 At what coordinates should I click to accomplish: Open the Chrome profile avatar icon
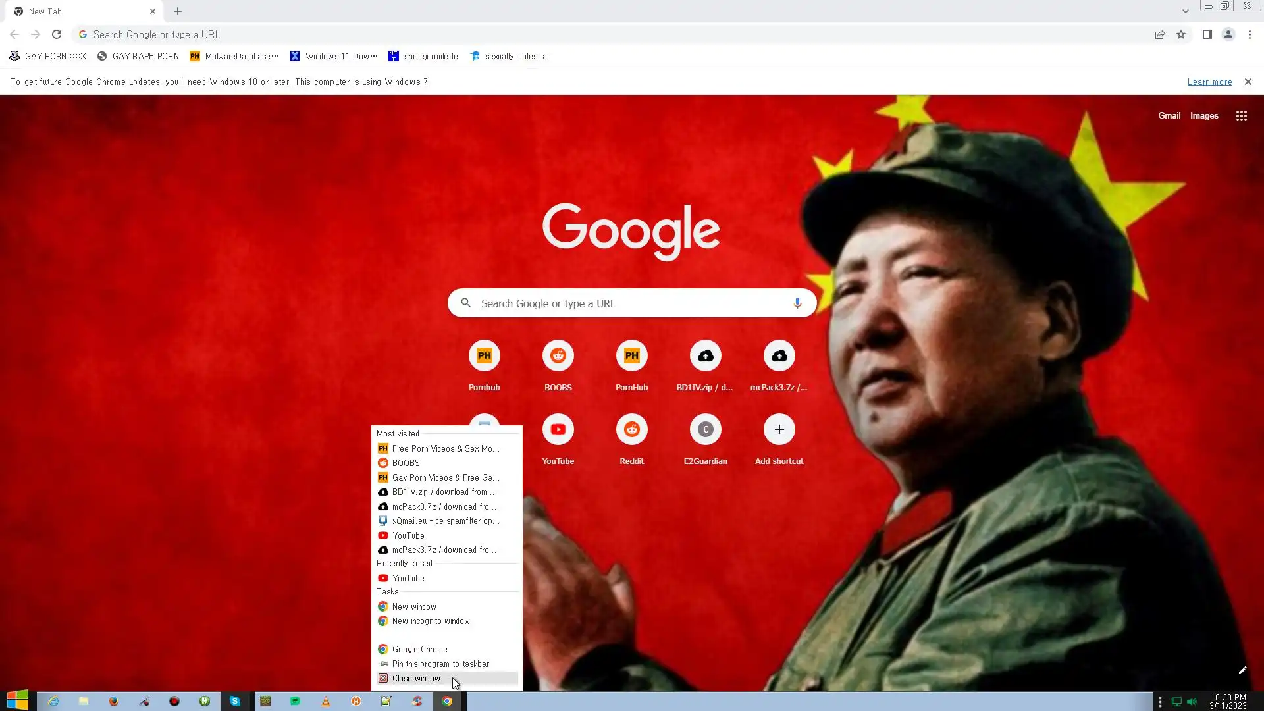tap(1228, 34)
